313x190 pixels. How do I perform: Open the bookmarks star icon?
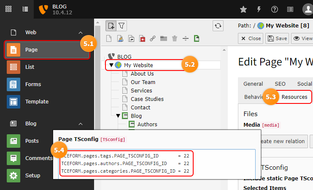(243, 9)
